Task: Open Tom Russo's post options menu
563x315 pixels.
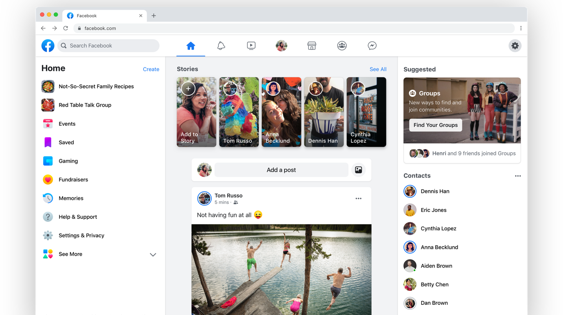Action: click(x=358, y=198)
